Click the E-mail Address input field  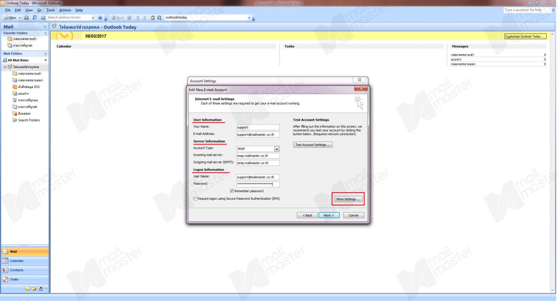point(258,134)
